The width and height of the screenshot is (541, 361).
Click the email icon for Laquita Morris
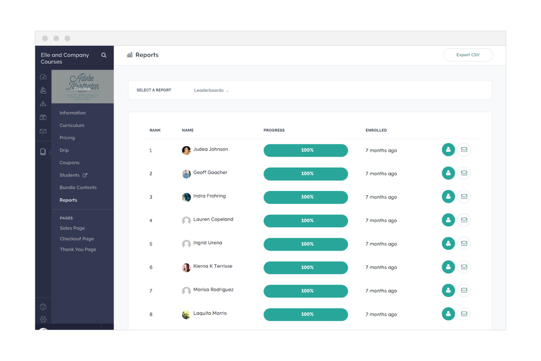[464, 314]
